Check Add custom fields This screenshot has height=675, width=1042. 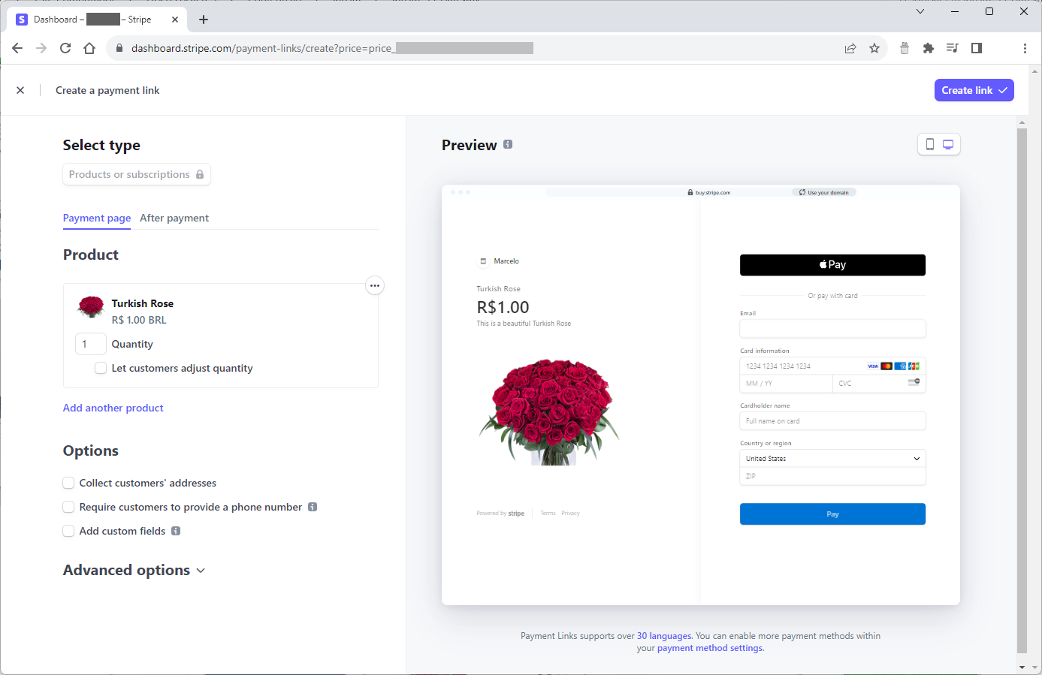(x=68, y=531)
